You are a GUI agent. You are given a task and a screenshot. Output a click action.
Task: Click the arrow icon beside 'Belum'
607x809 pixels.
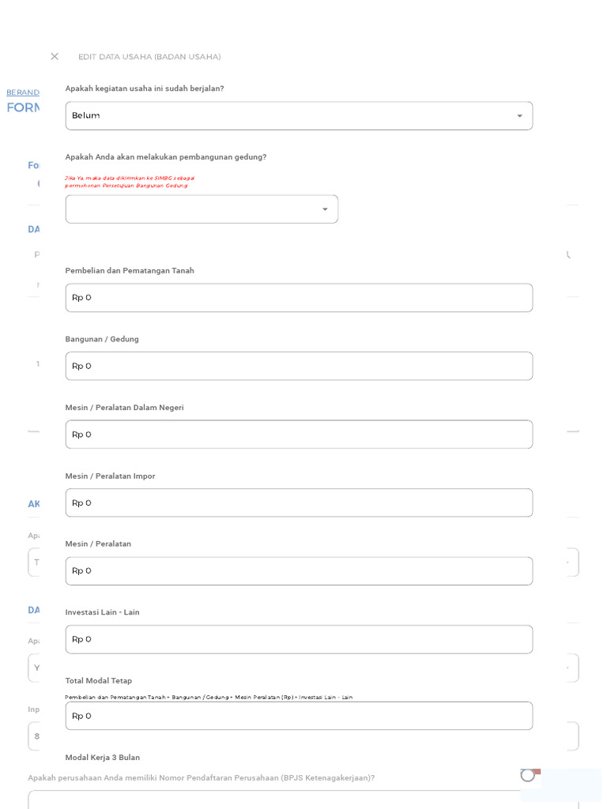pos(519,116)
